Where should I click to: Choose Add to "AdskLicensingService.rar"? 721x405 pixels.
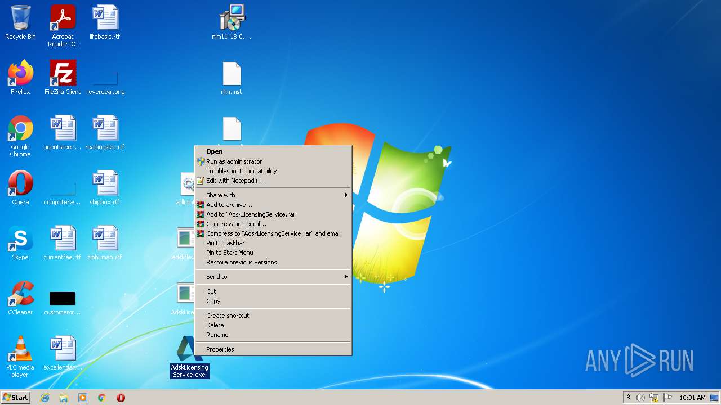tap(273, 214)
